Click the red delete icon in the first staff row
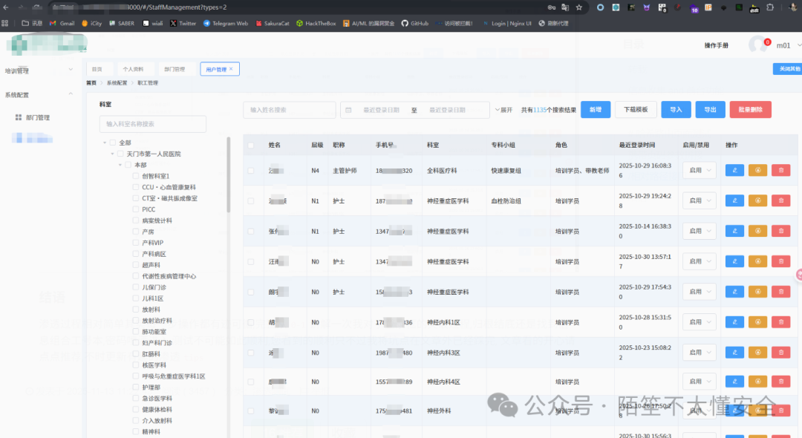This screenshot has height=438, width=802. (x=780, y=169)
